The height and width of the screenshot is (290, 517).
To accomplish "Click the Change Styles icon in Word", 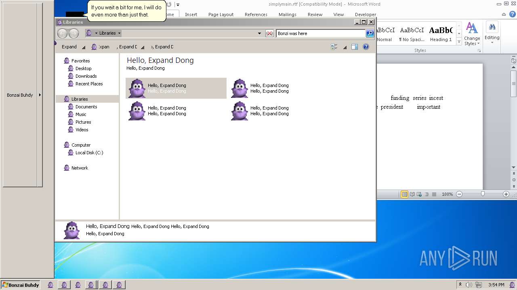I will click(x=472, y=27).
